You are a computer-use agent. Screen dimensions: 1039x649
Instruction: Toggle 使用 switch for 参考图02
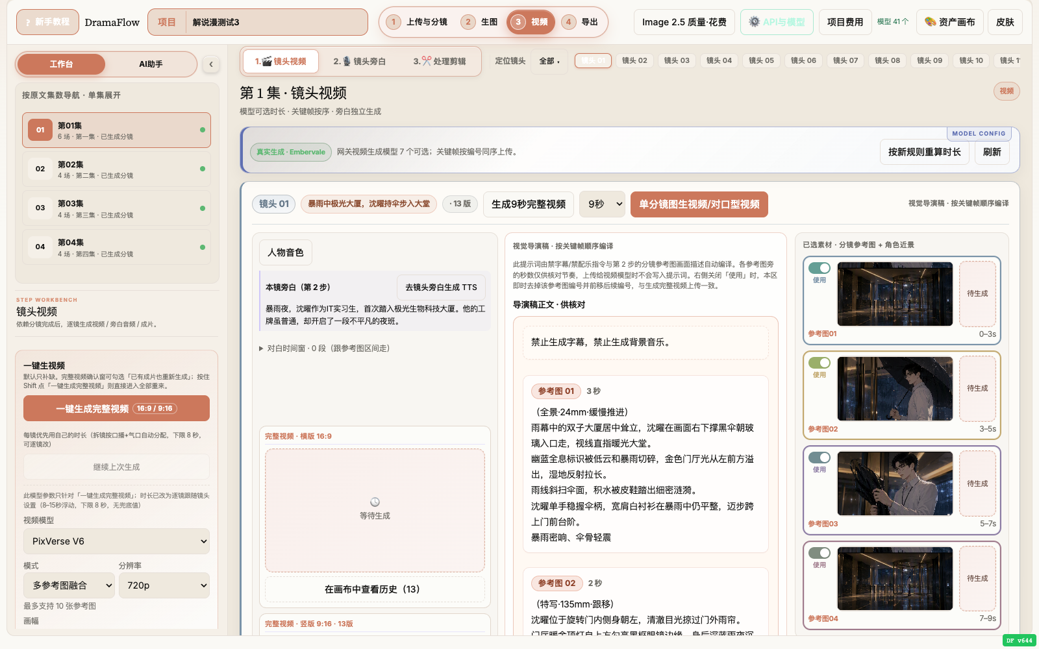pyautogui.click(x=820, y=363)
